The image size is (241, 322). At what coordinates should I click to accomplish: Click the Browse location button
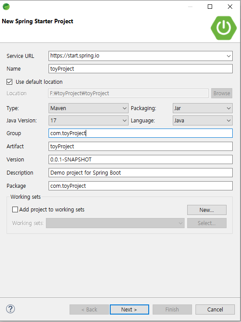coord(222,93)
